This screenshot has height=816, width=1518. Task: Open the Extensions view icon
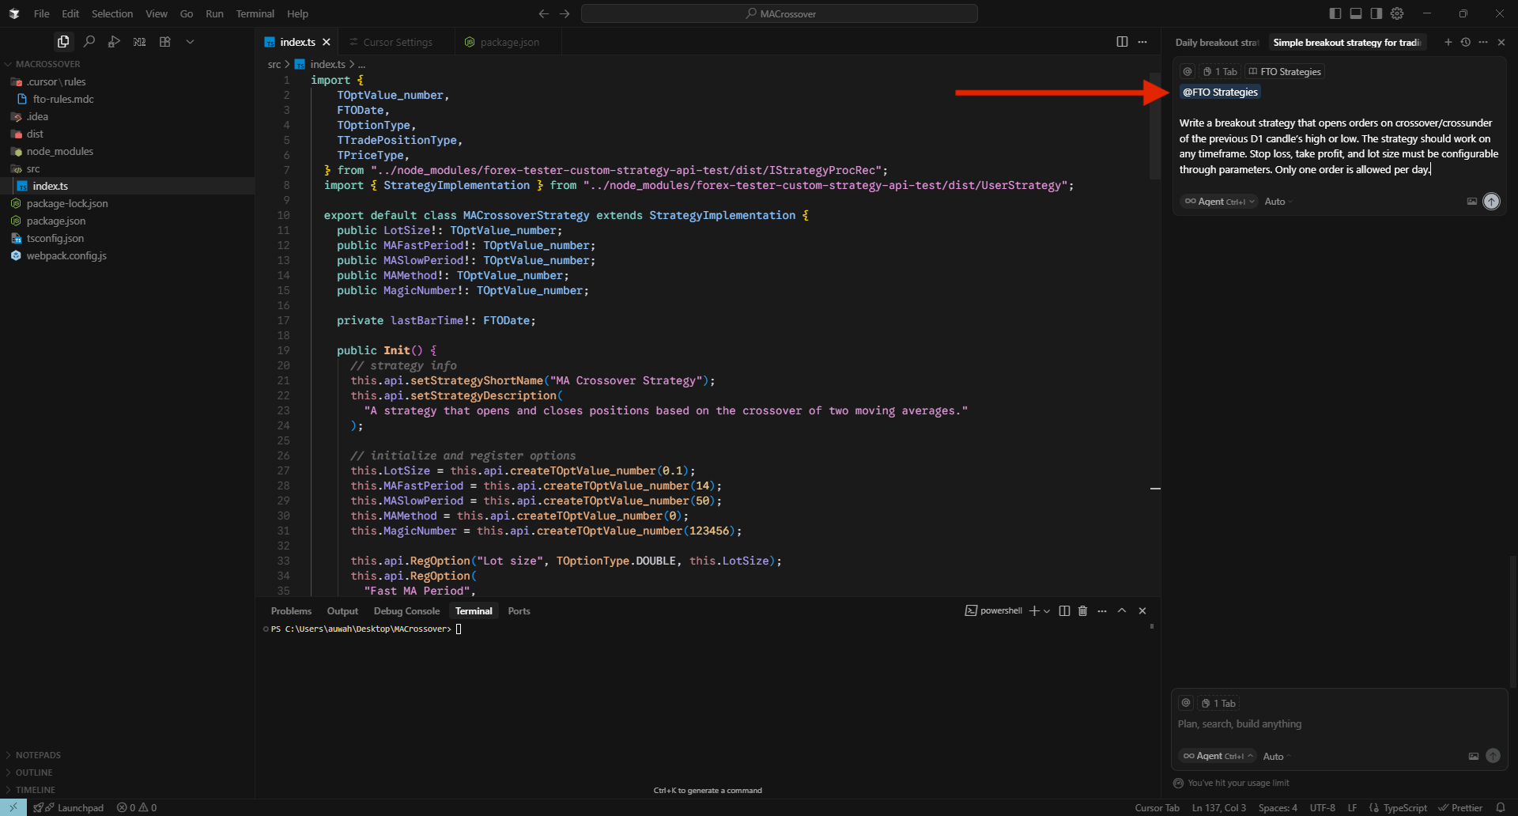pyautogui.click(x=165, y=42)
